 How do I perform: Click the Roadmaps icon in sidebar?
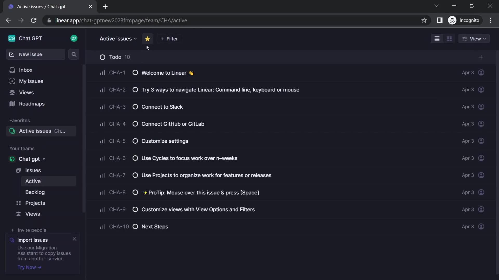coord(12,104)
